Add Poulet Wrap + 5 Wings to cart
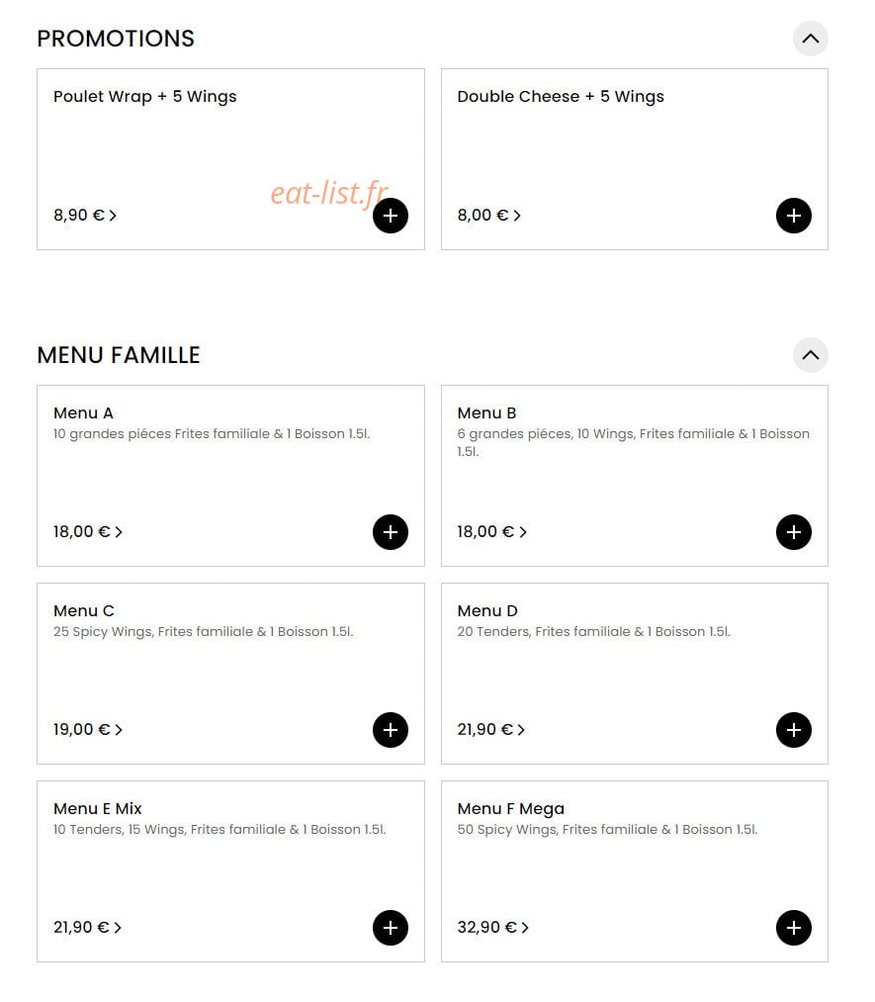 [x=391, y=216]
